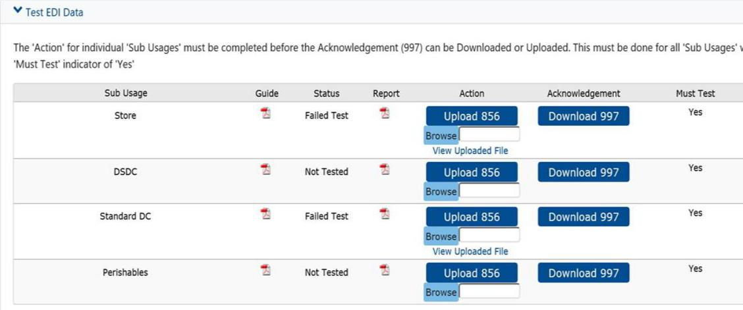Click Browse in the Store row
This screenshot has height=310, width=743.
coord(441,136)
